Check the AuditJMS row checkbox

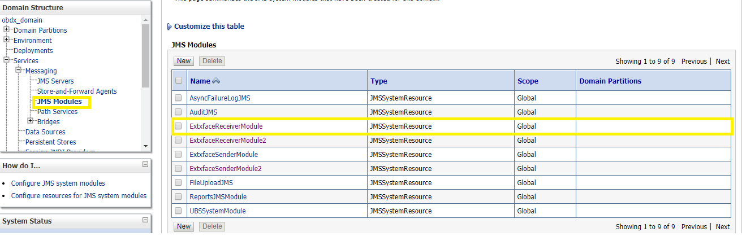179,112
